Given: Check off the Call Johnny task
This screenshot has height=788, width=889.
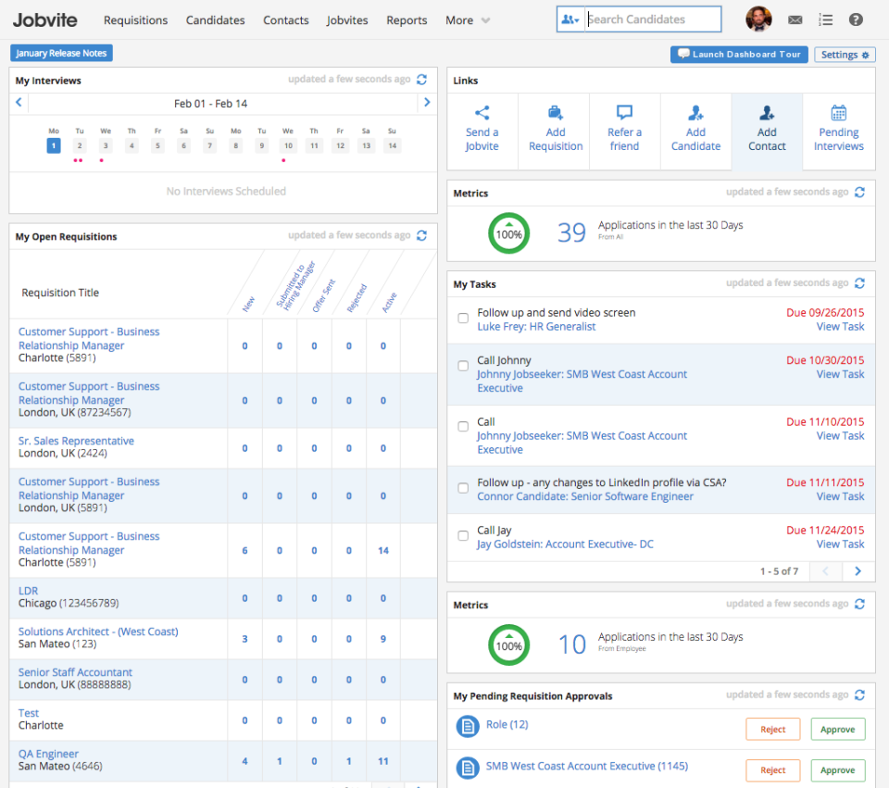Looking at the screenshot, I should pyautogui.click(x=463, y=364).
